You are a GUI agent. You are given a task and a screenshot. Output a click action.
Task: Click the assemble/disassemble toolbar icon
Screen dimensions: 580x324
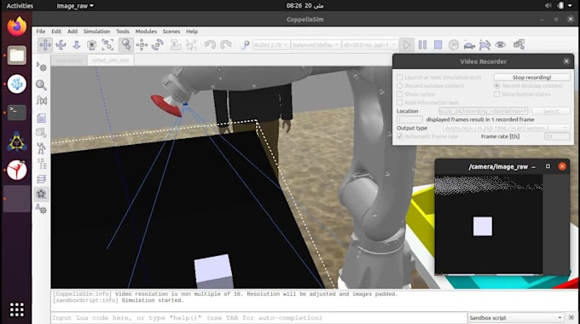pos(176,44)
